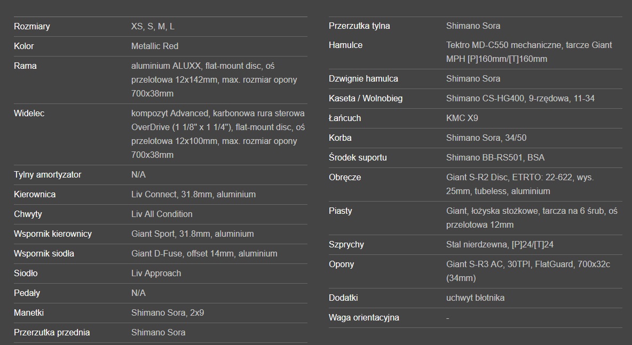The width and height of the screenshot is (632, 345).
Task: Click the Przerzutka przednia label
Action: coord(52,333)
